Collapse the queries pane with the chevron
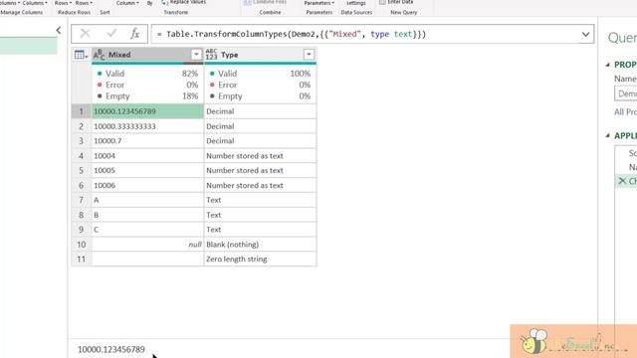 (59, 30)
